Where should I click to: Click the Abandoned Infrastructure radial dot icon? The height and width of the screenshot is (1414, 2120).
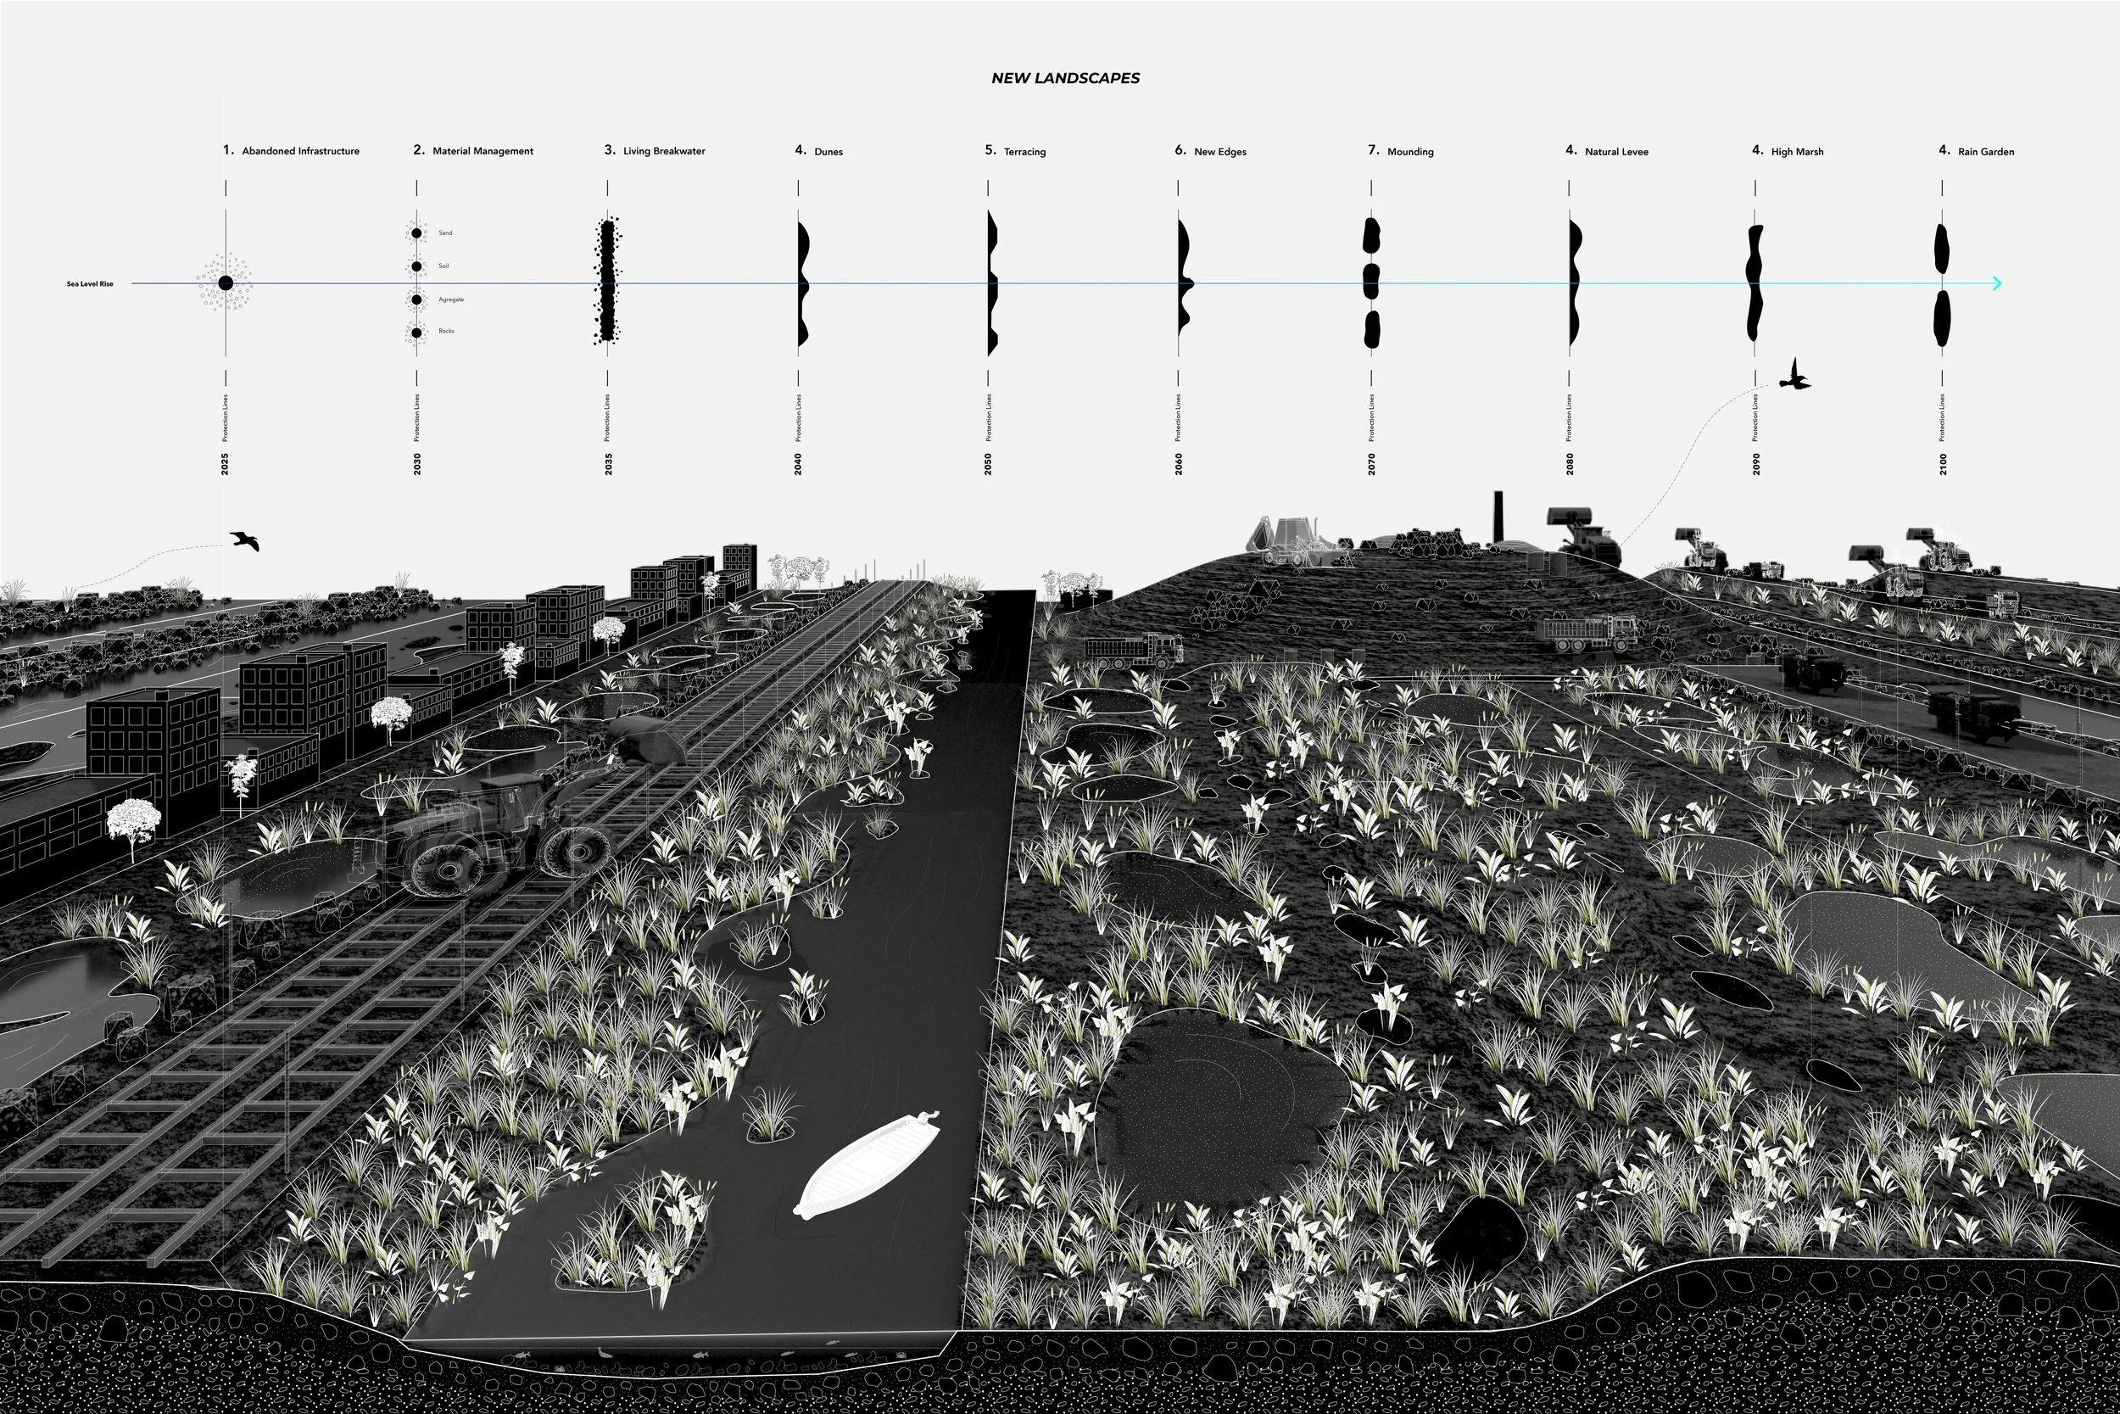coord(226,283)
